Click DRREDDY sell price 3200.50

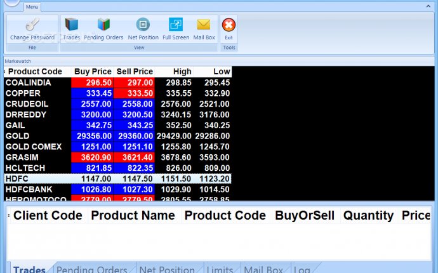135,114
